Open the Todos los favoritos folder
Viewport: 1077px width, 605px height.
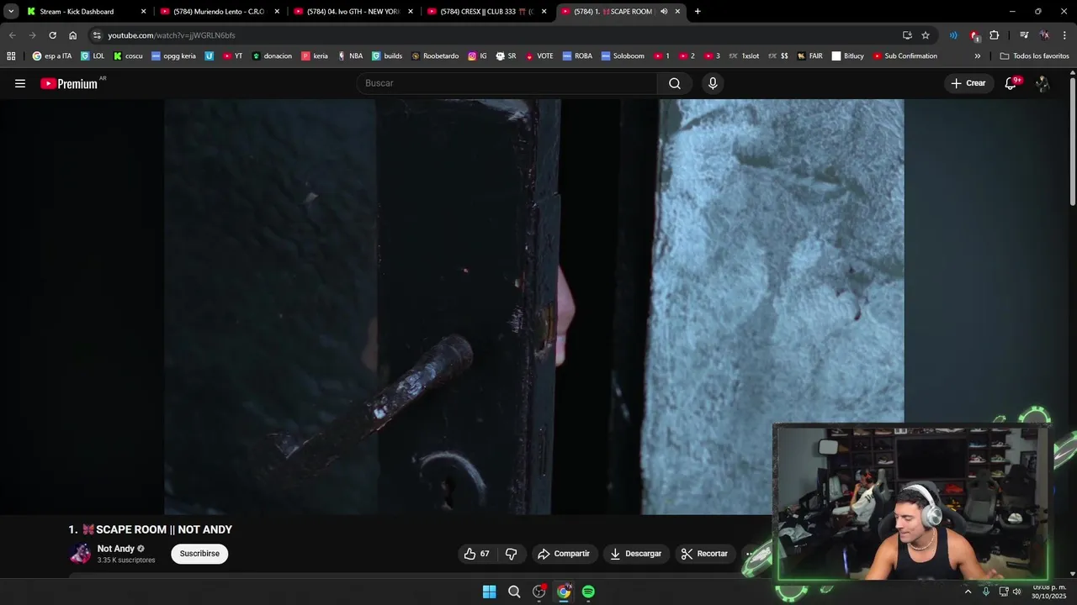point(1034,56)
